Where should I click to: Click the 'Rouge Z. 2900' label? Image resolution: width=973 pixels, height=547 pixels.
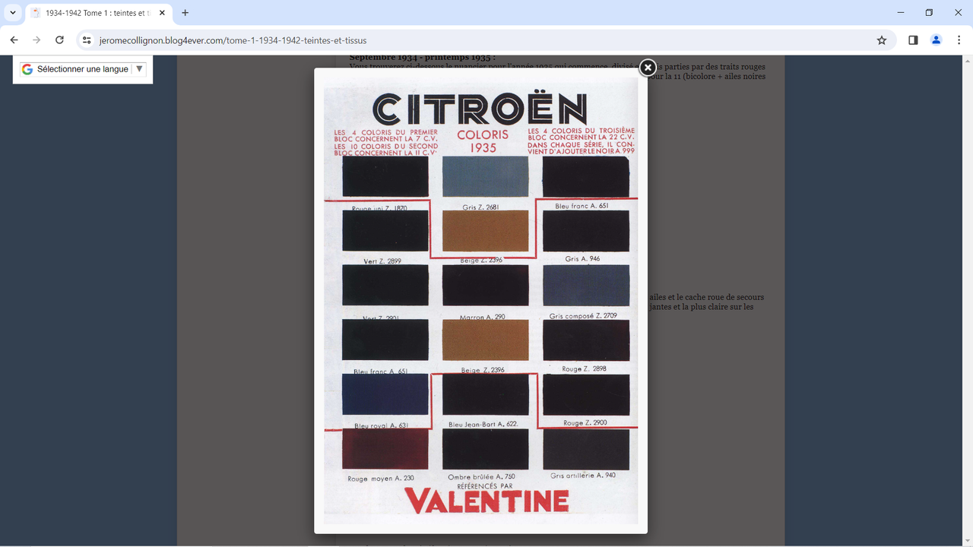(585, 422)
